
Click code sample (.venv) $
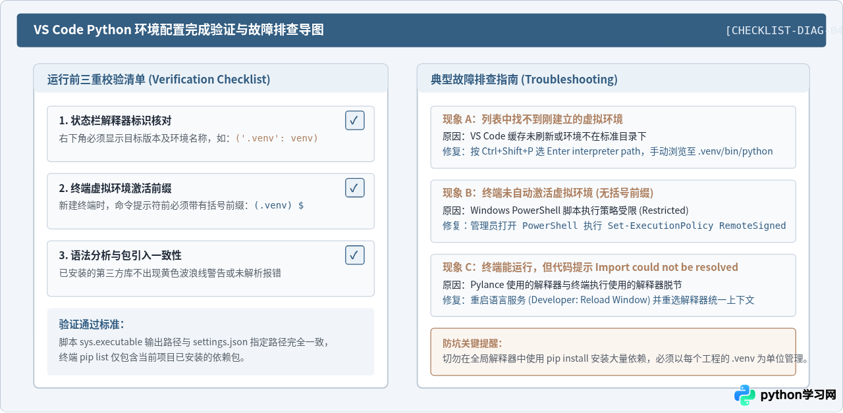279,205
